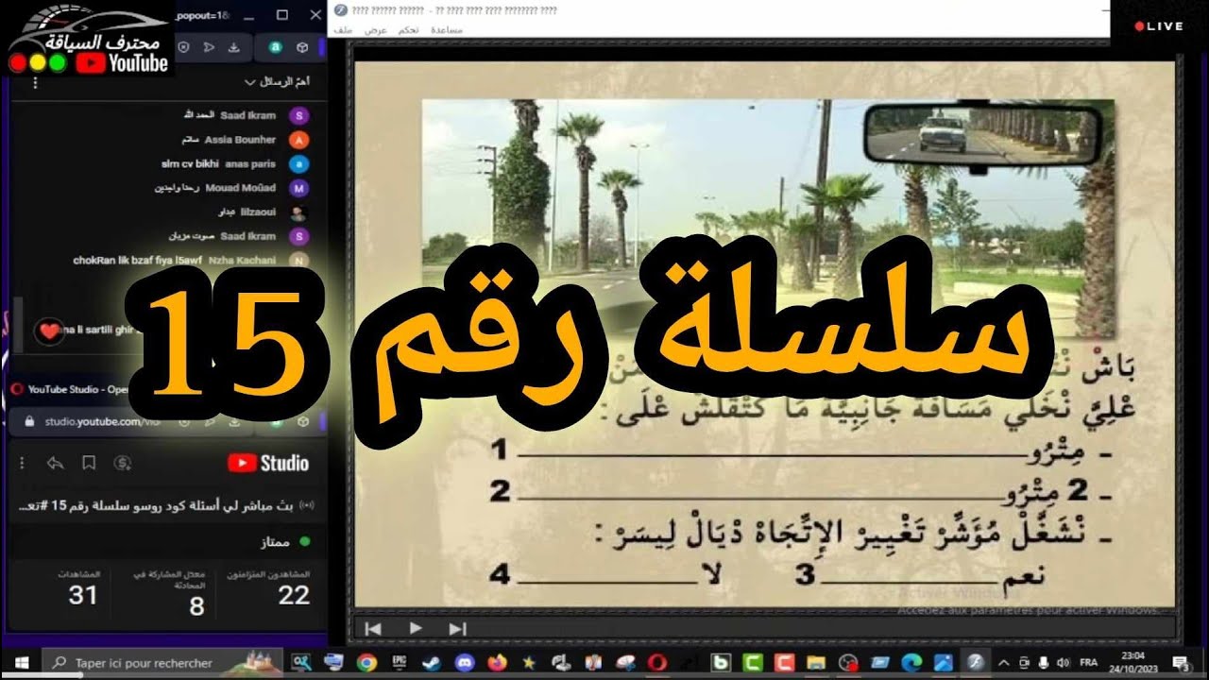The image size is (1209, 680).
Task: Click the green 'a' extension icon in popout toolbar
Action: click(x=276, y=47)
